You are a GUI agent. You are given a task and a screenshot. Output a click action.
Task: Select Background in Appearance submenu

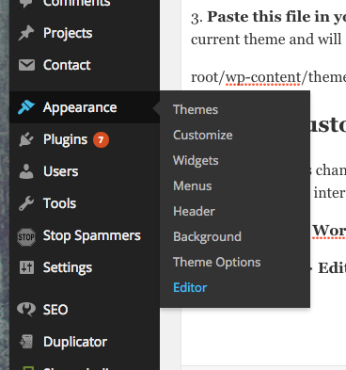207,237
